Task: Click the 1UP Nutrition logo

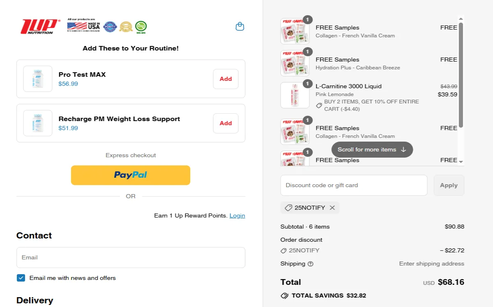Action: [x=40, y=26]
